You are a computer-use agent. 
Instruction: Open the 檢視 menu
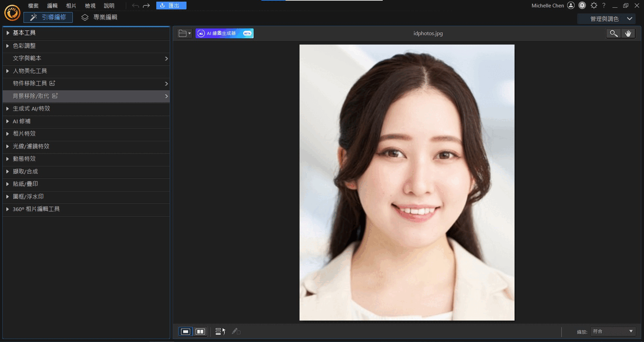pos(90,6)
